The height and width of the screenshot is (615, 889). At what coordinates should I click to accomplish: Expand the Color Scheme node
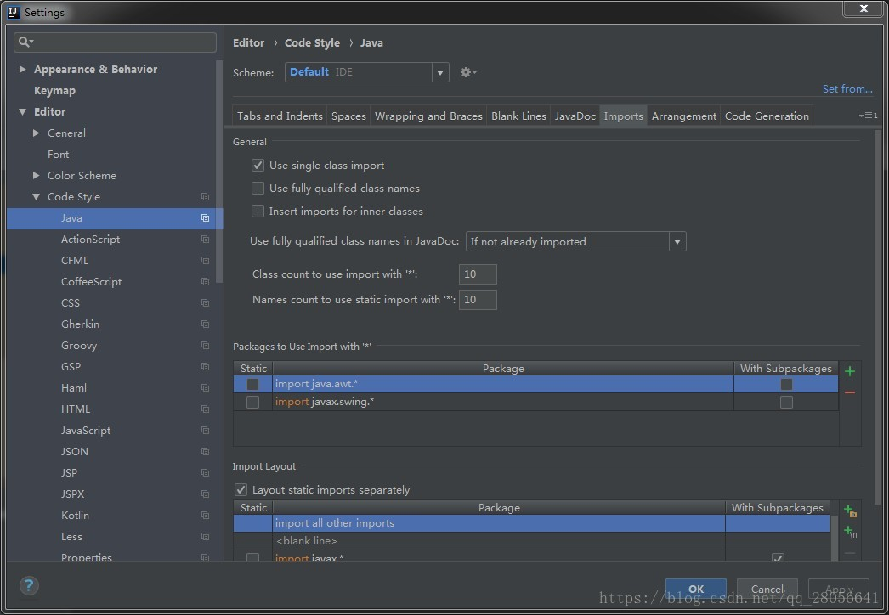[x=37, y=175]
